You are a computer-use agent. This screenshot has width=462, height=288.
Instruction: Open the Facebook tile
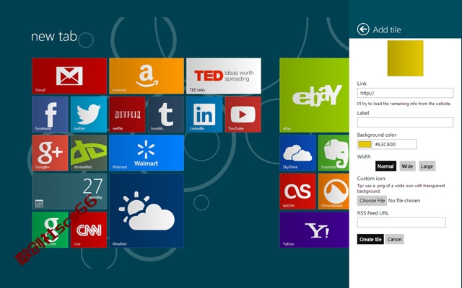(x=50, y=114)
